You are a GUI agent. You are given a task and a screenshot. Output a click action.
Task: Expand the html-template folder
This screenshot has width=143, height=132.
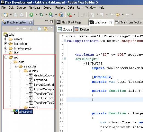(x=6, y=48)
